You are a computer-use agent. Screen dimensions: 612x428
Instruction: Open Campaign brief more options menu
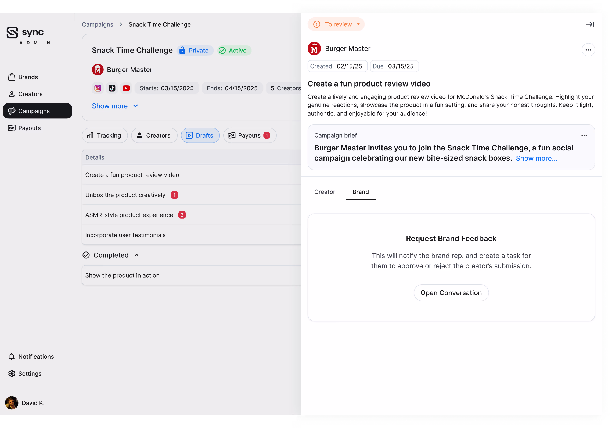(x=584, y=135)
